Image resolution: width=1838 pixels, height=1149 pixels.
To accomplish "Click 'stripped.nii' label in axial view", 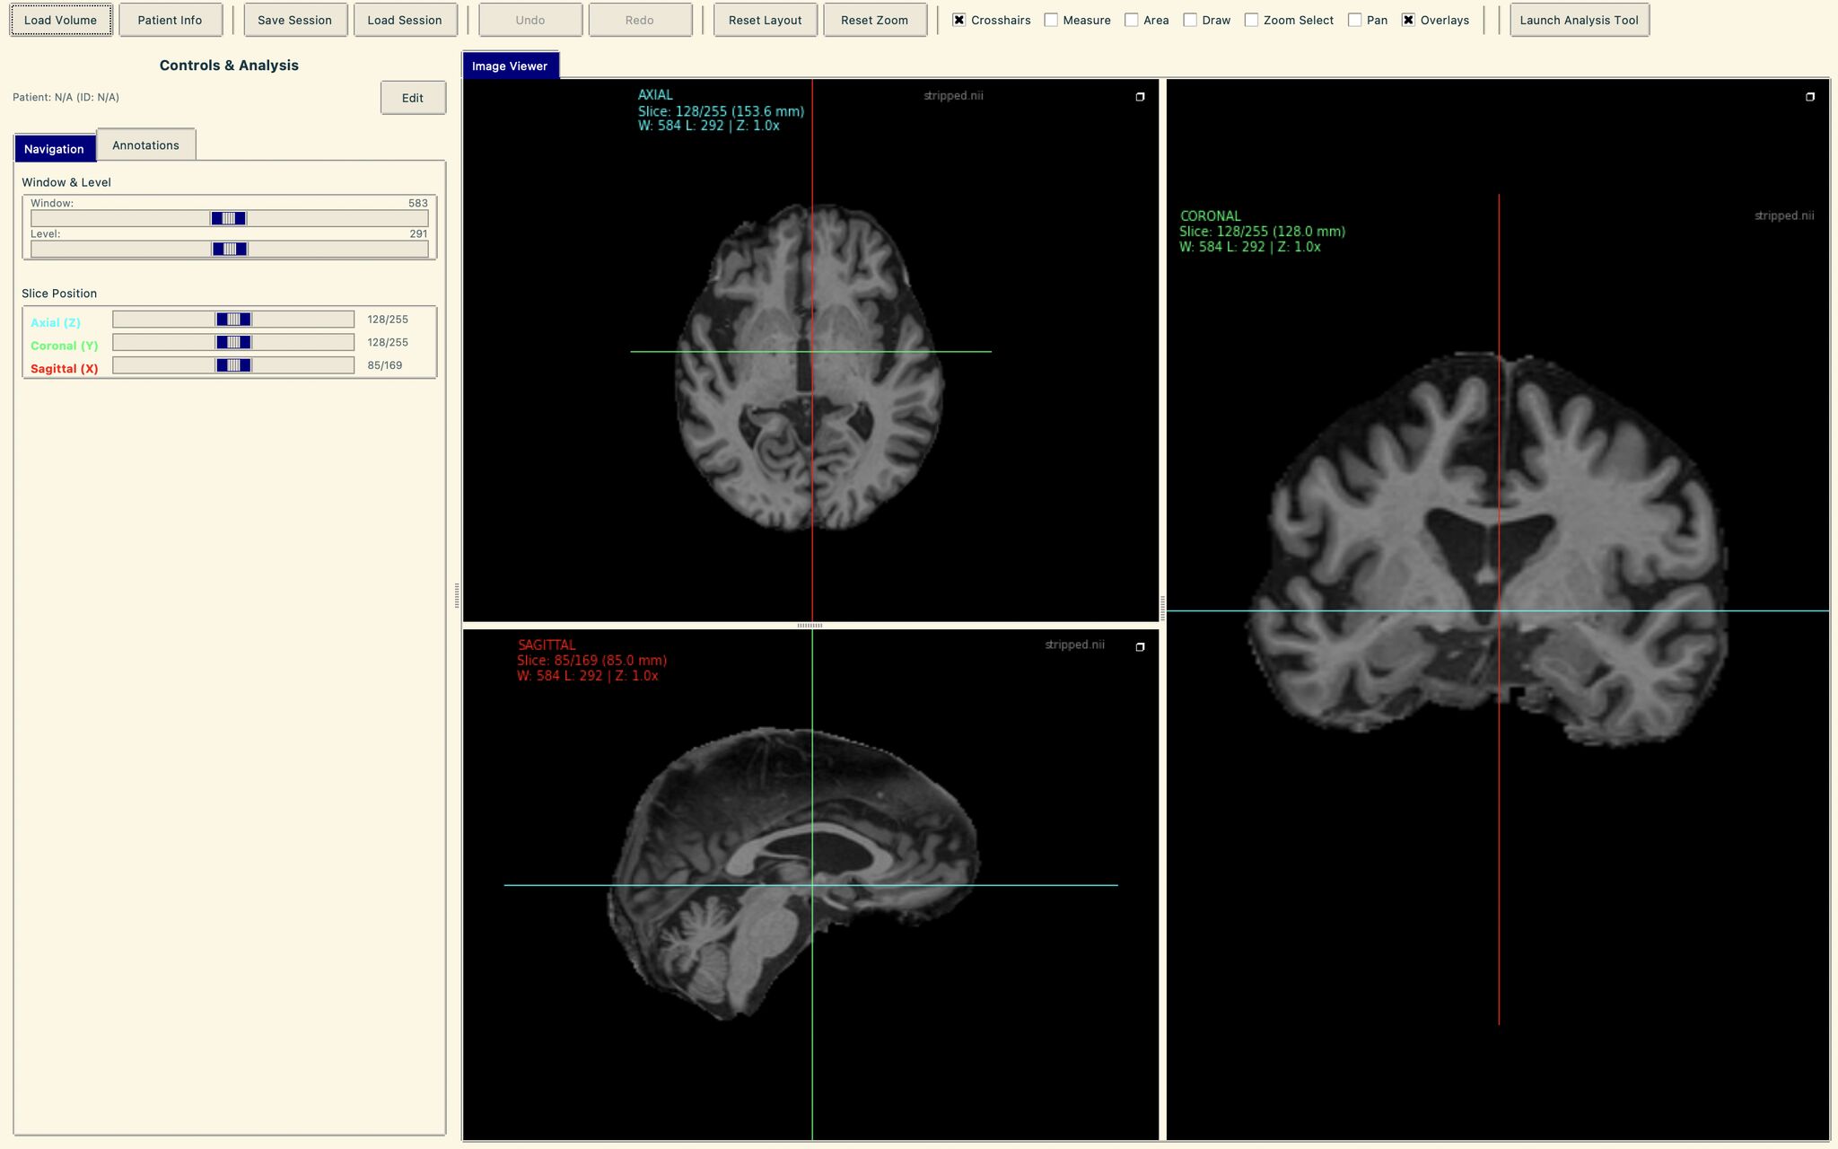I will pos(953,95).
